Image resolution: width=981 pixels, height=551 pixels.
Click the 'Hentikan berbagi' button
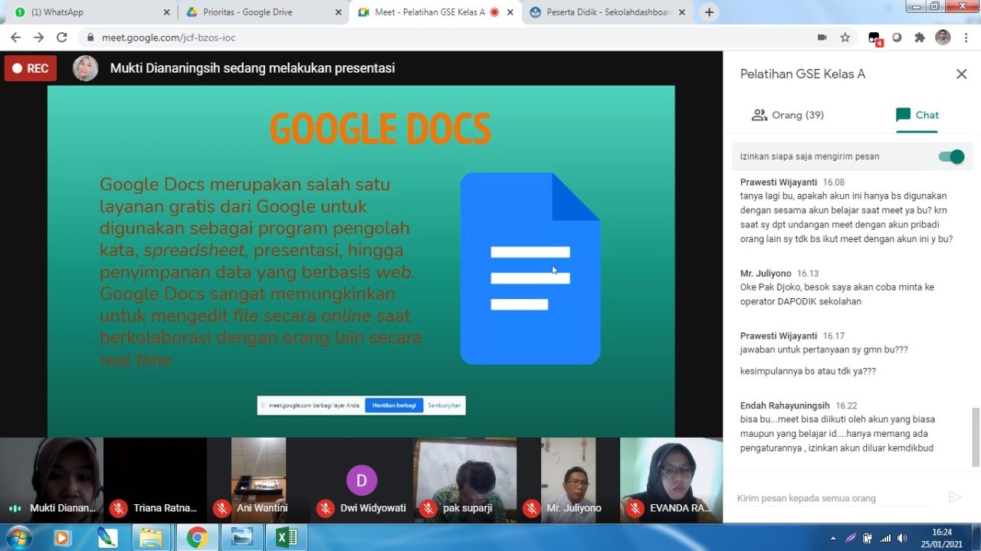tap(394, 405)
